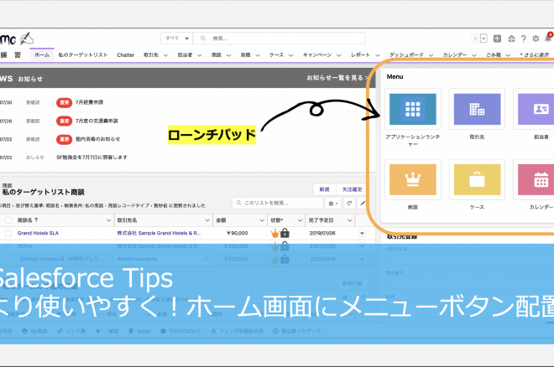
Task: Open the 完了予定日 column header menu
Action: [x=349, y=220]
